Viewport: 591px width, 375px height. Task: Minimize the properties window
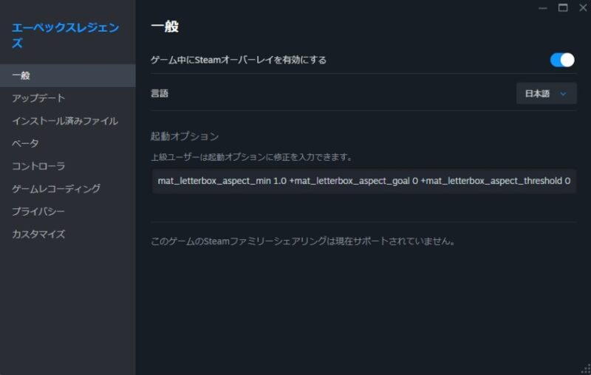point(543,7)
